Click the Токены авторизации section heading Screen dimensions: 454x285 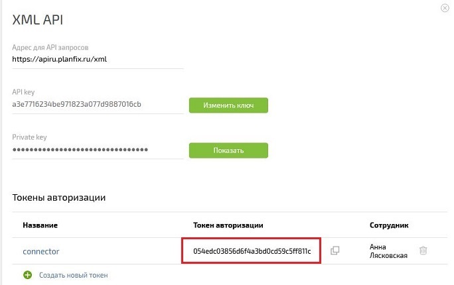[59, 198]
